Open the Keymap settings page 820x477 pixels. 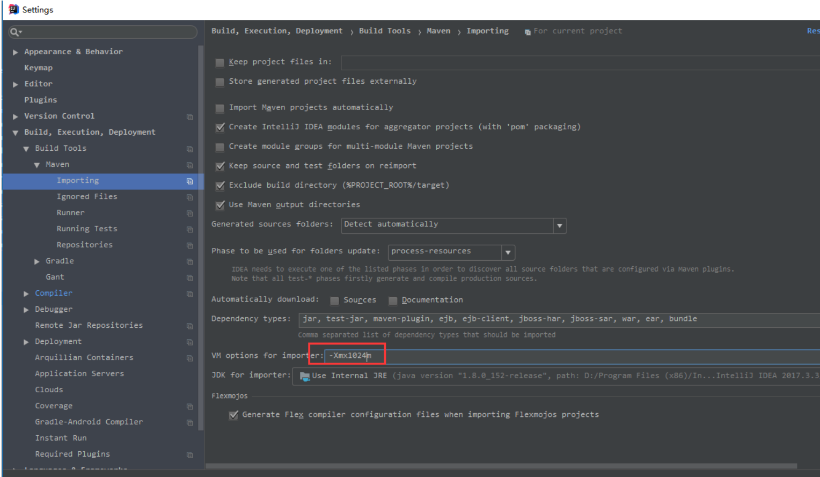(39, 68)
